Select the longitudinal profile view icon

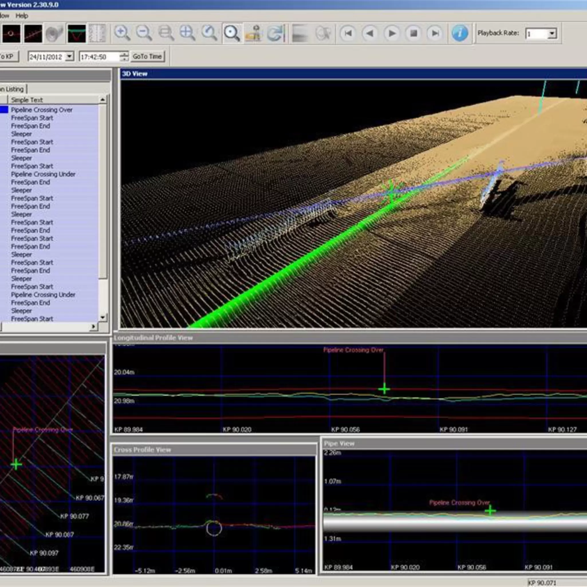tap(33, 33)
